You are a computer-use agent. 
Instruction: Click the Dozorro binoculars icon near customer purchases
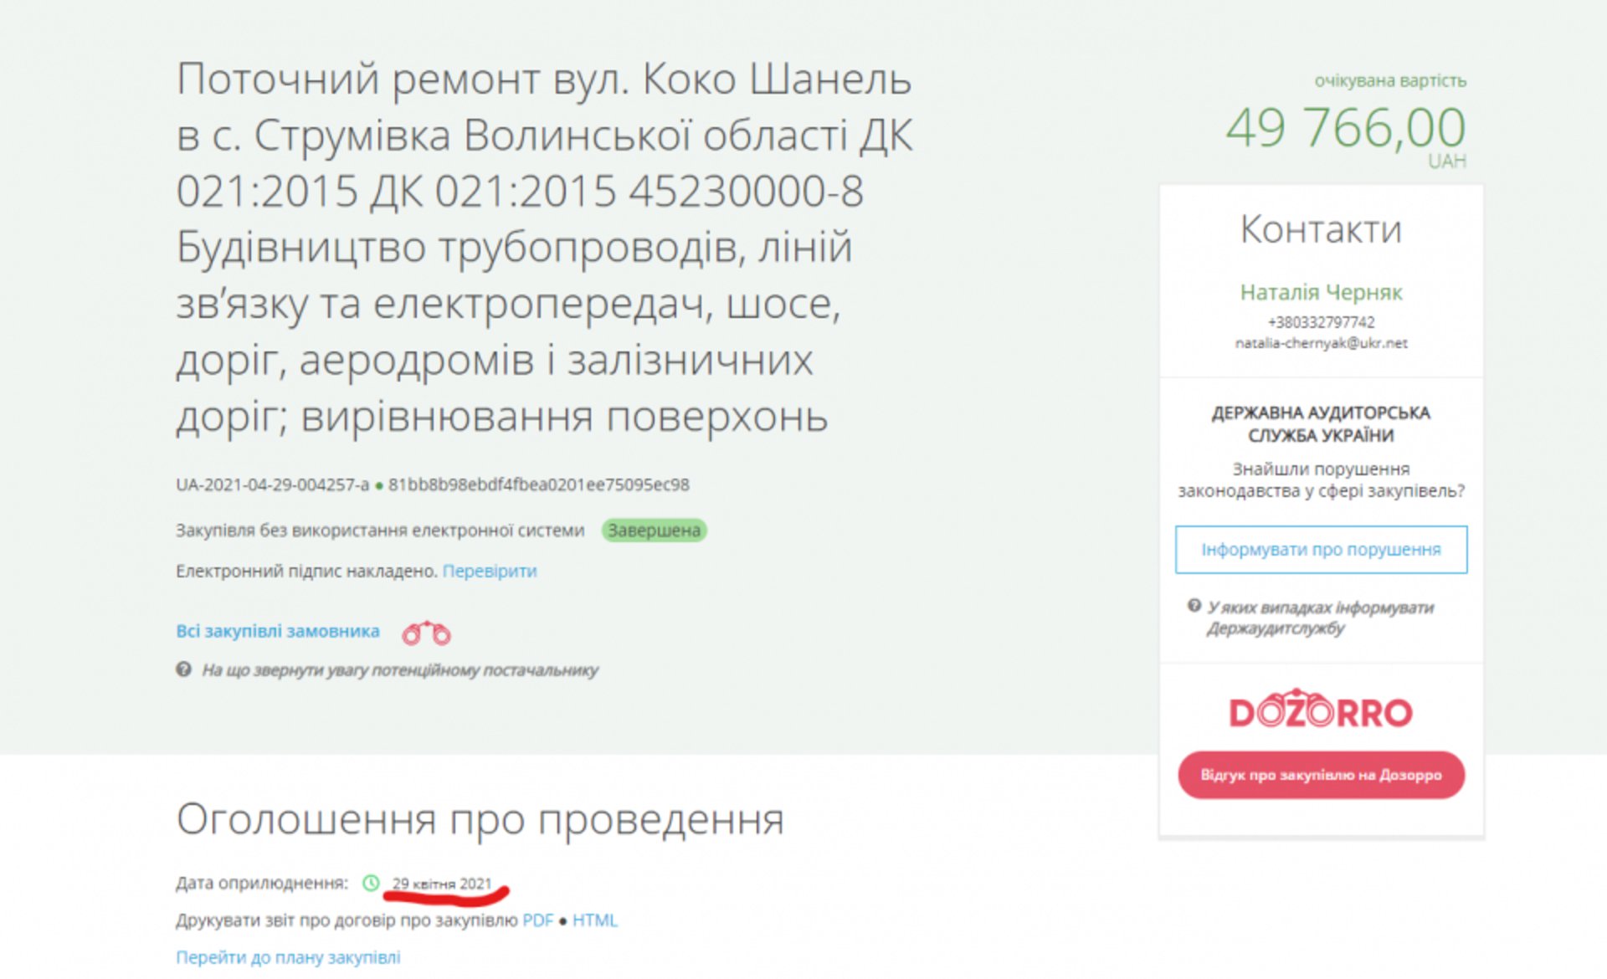[x=426, y=633]
